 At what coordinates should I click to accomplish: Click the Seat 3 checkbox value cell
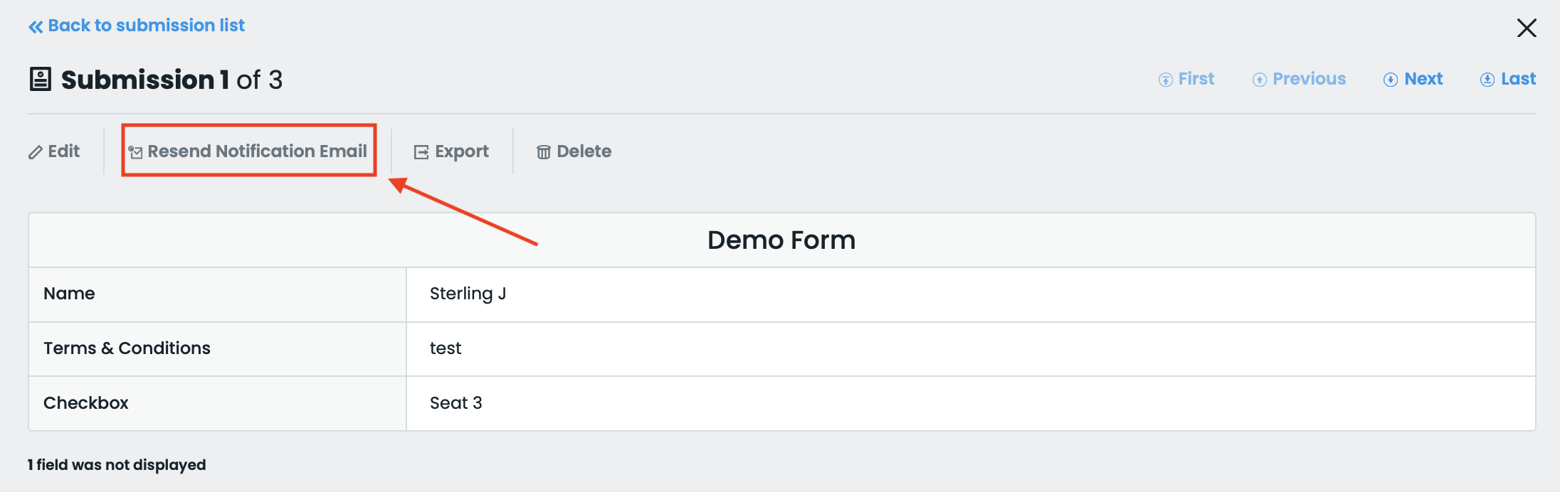point(455,403)
